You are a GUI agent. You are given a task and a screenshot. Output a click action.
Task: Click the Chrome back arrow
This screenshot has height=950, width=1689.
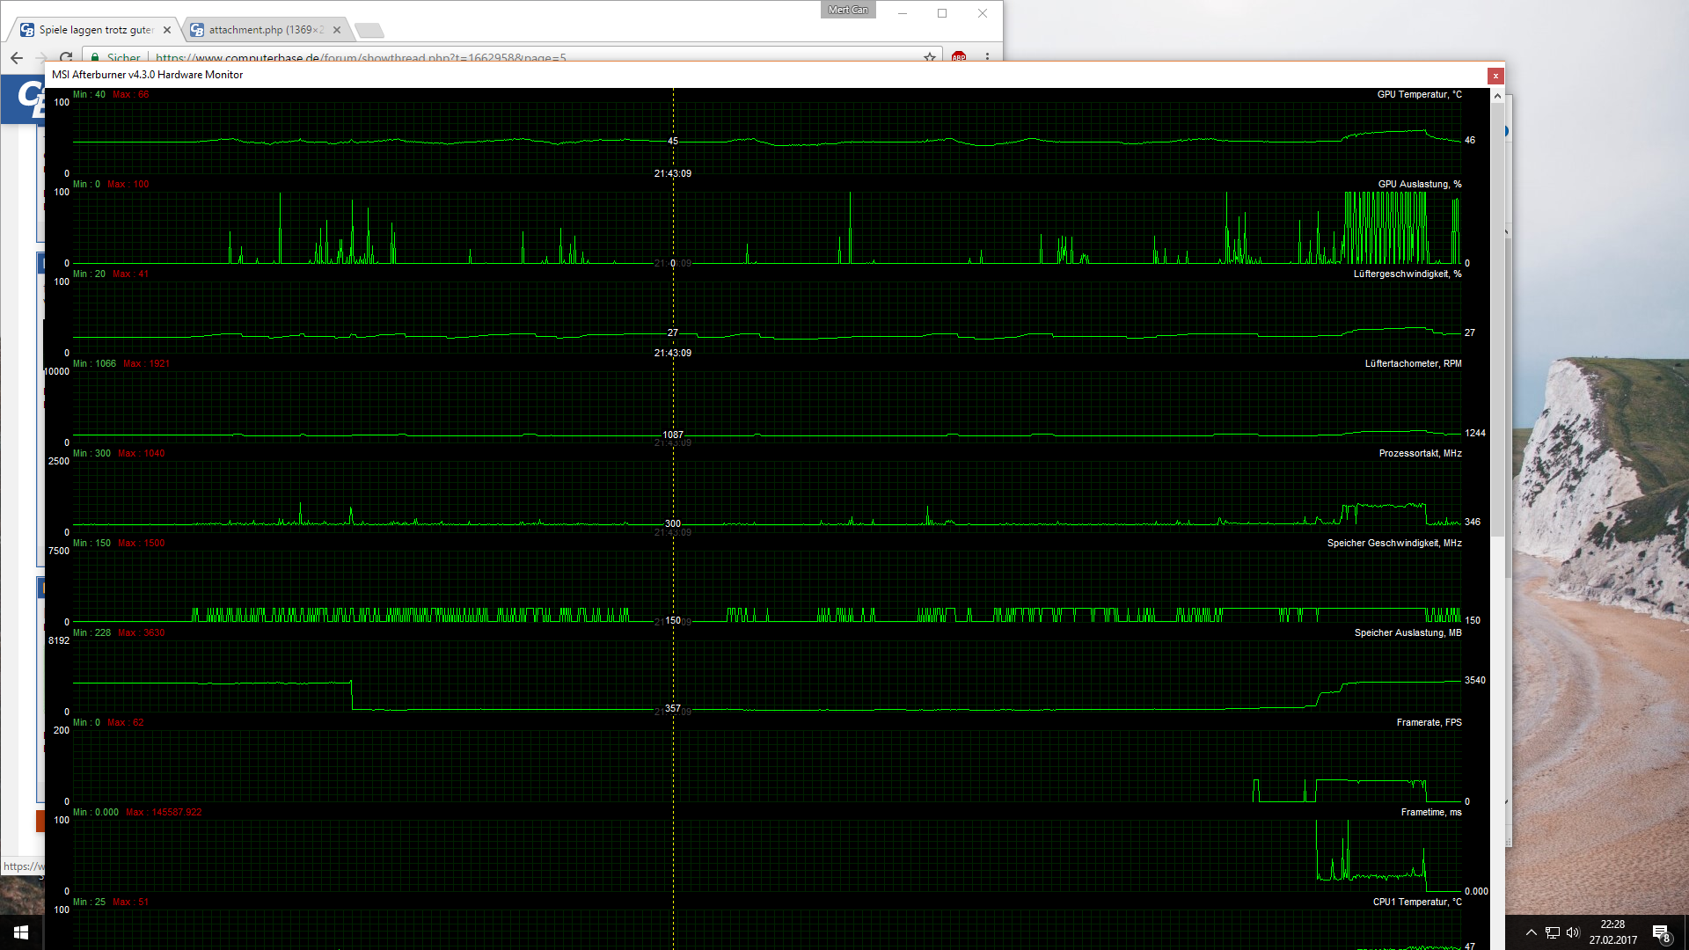pos(17,57)
